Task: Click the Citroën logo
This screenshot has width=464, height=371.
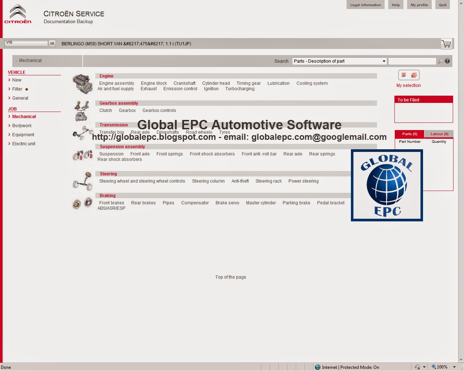Action: pos(18,14)
